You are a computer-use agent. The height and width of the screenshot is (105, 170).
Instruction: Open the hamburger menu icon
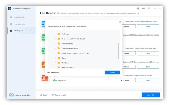tap(149, 8)
